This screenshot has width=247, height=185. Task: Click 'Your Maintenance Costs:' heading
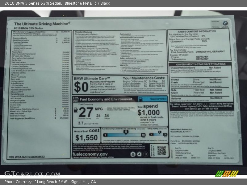[x=144, y=78]
